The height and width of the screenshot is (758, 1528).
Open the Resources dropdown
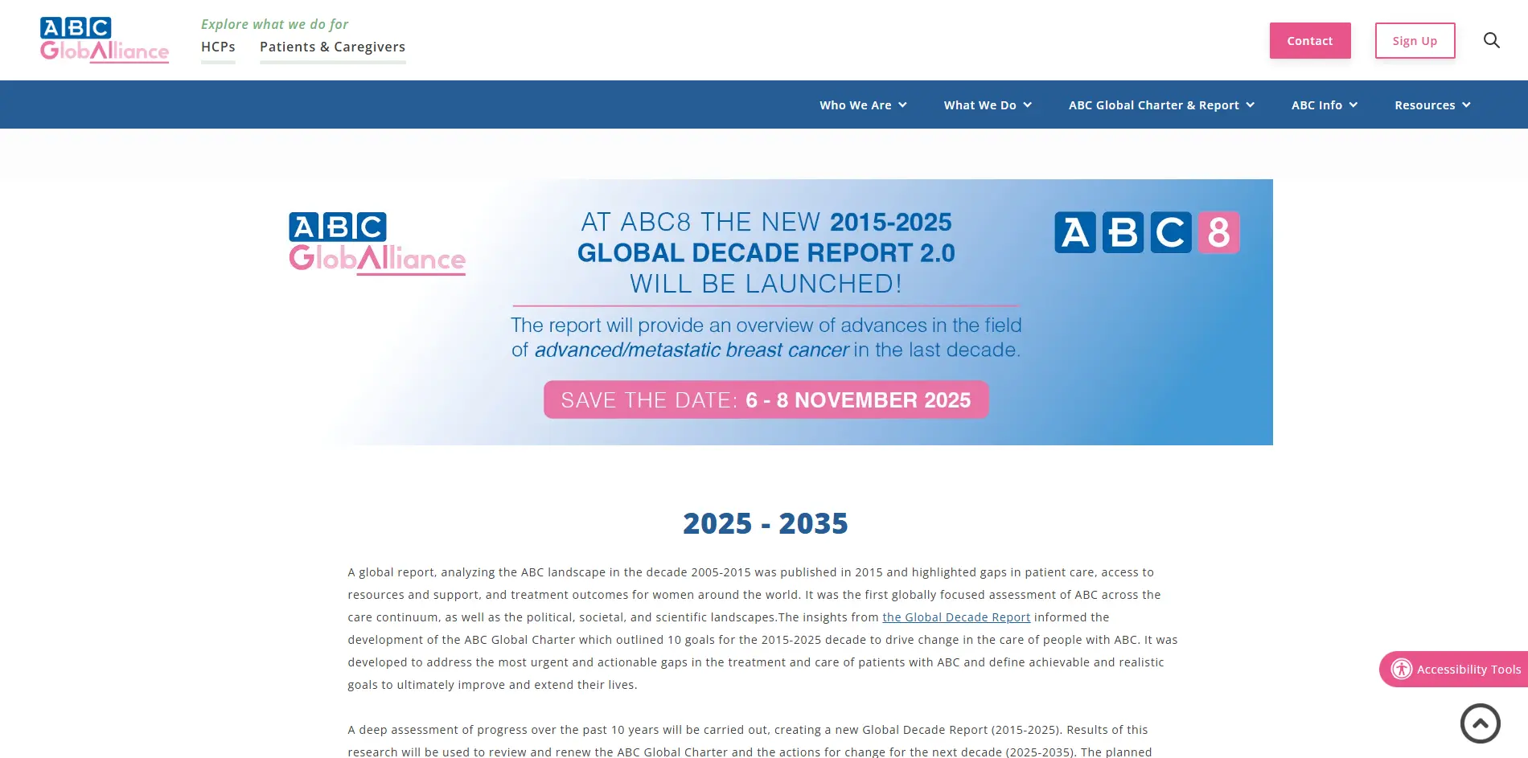tap(1431, 104)
